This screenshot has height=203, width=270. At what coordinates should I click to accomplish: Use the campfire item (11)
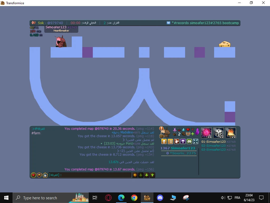(230, 133)
